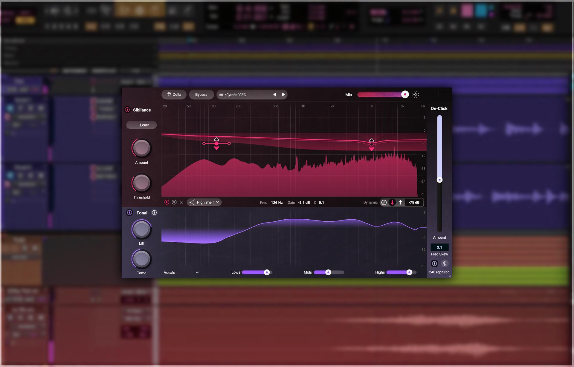Adjust the Mids slider
This screenshot has width=574, height=367.
click(x=329, y=272)
